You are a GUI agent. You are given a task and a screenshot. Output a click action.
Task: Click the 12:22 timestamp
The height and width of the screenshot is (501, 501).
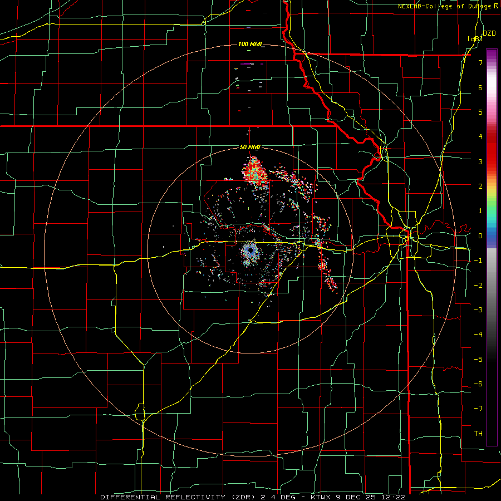click(392, 497)
